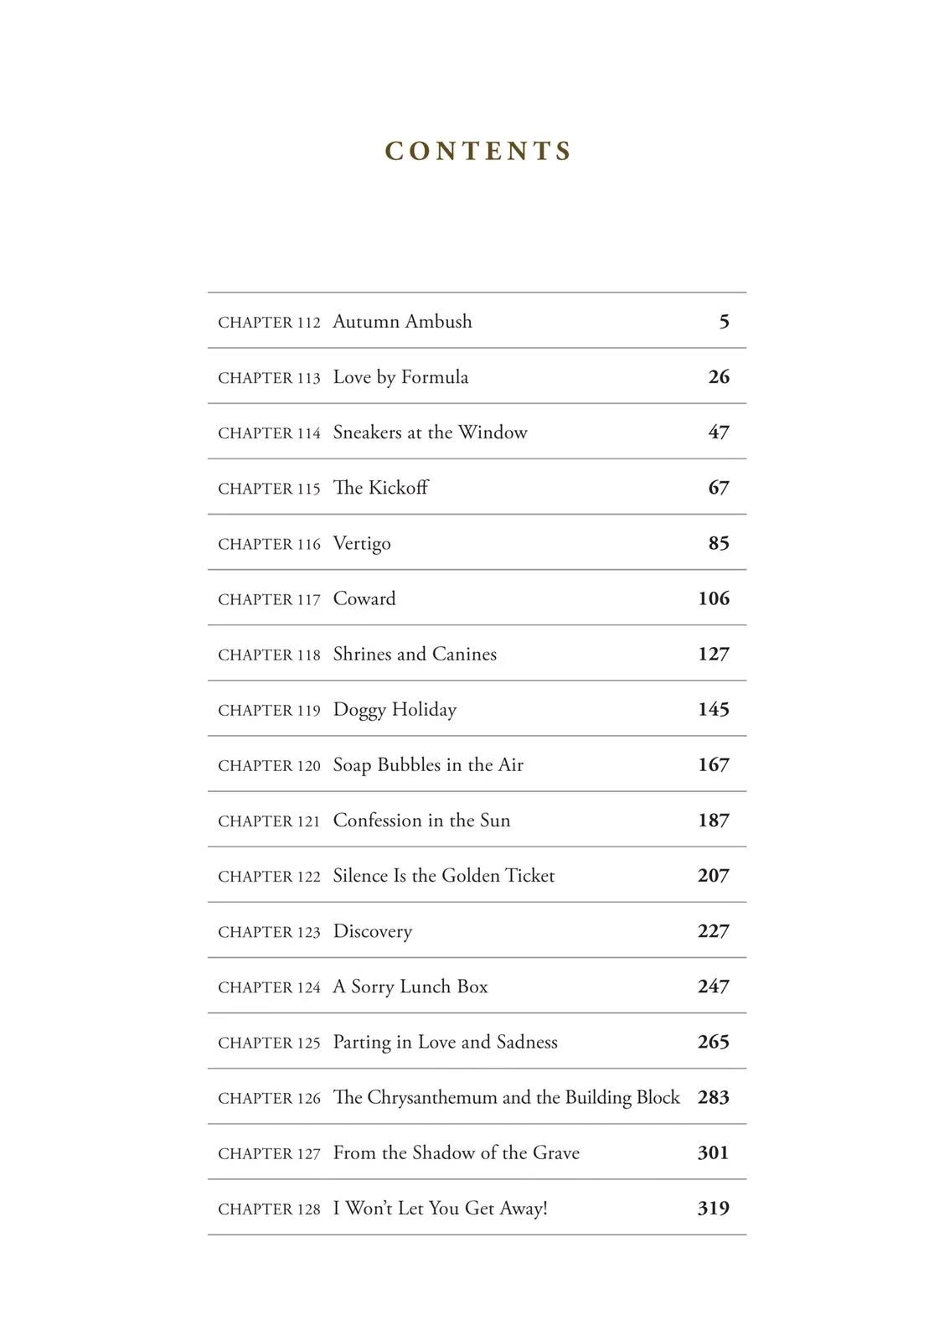Open A Sorry Lunch Box chapter
This screenshot has height=1341, width=934.
(477, 986)
